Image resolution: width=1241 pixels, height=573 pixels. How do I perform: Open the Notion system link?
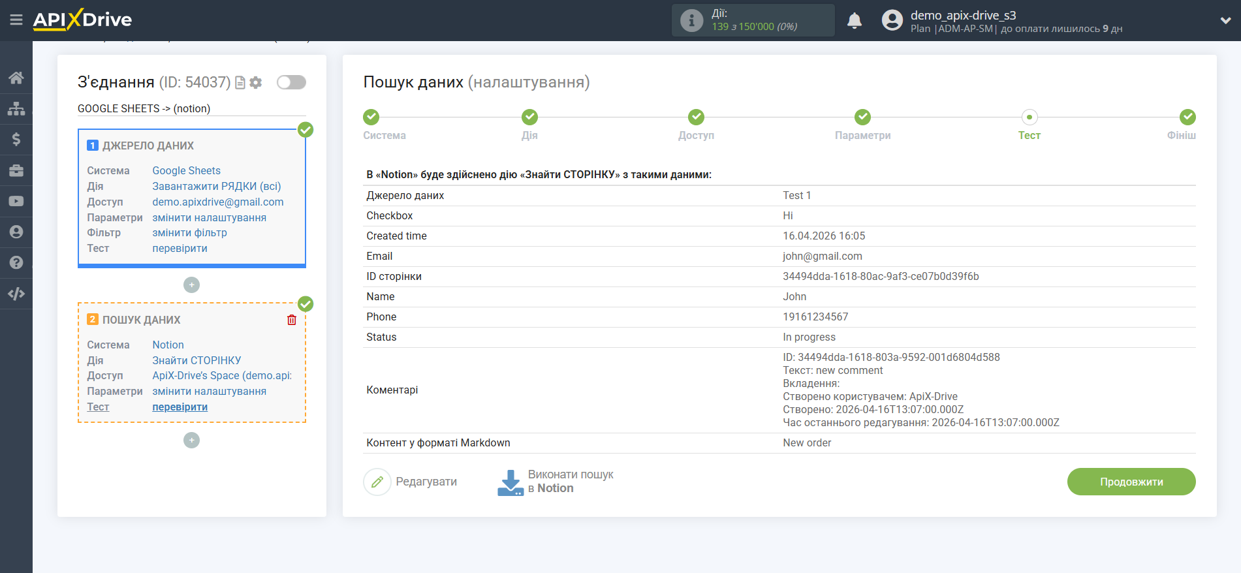click(x=168, y=345)
